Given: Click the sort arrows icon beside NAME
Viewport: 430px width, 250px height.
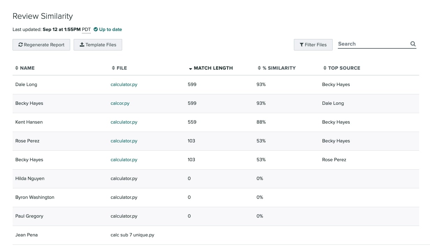Looking at the screenshot, I should [x=17, y=68].
